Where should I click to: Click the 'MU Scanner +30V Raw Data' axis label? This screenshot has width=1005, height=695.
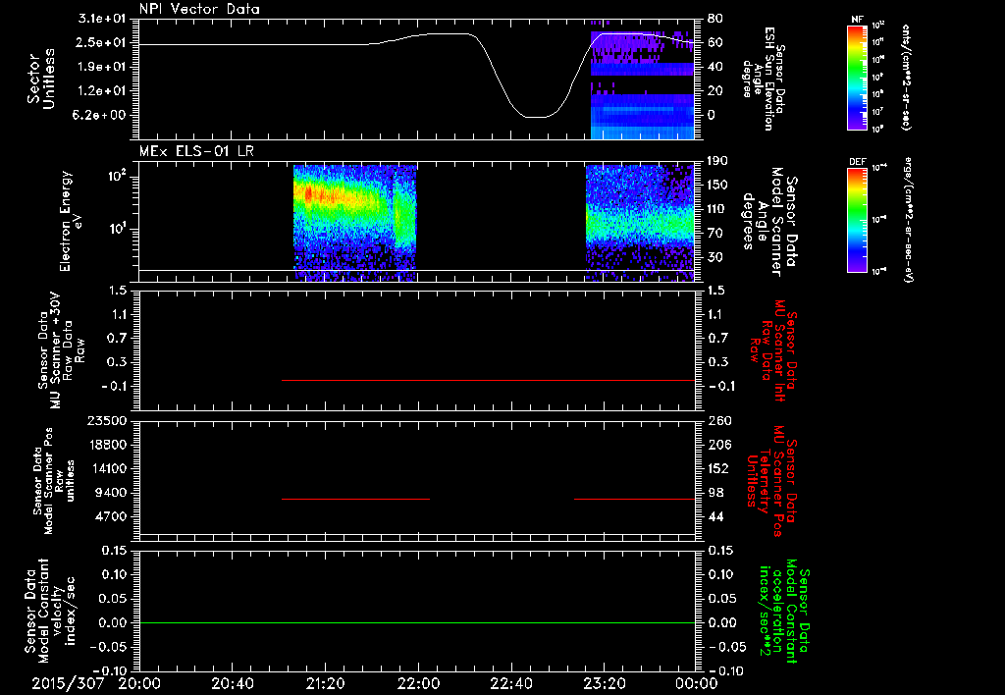[61, 349]
